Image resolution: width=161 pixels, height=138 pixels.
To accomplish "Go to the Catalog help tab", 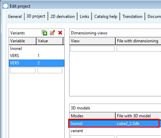I will pos(106,17).
